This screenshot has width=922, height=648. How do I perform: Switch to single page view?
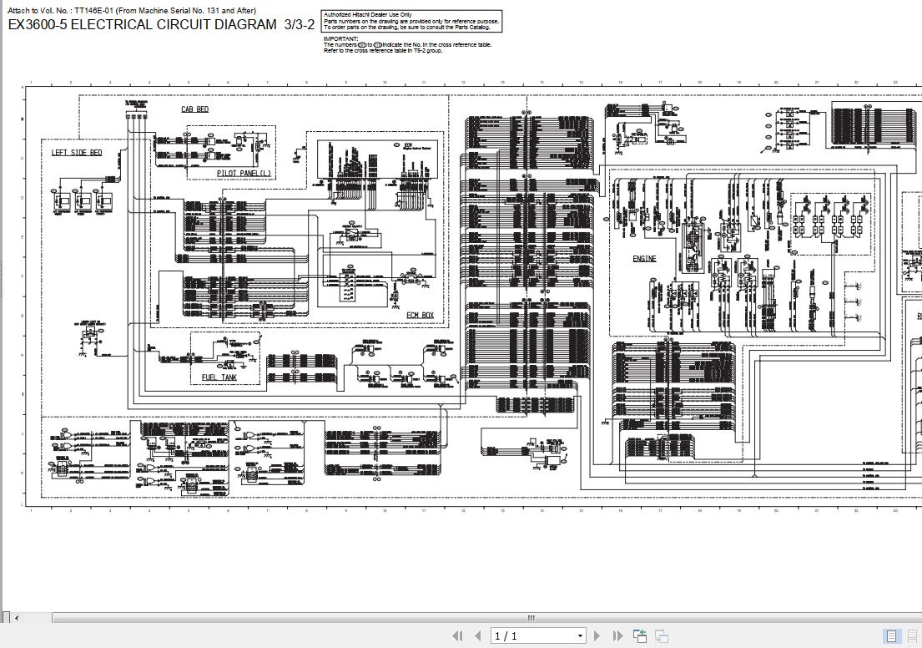point(891,636)
